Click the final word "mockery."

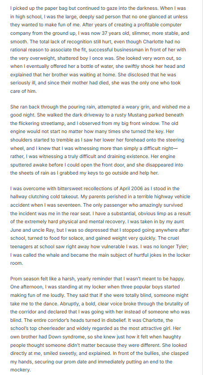point(20,370)
